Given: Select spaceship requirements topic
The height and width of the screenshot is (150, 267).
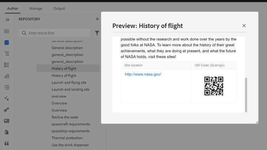Looking at the screenshot, I should 70,131.
